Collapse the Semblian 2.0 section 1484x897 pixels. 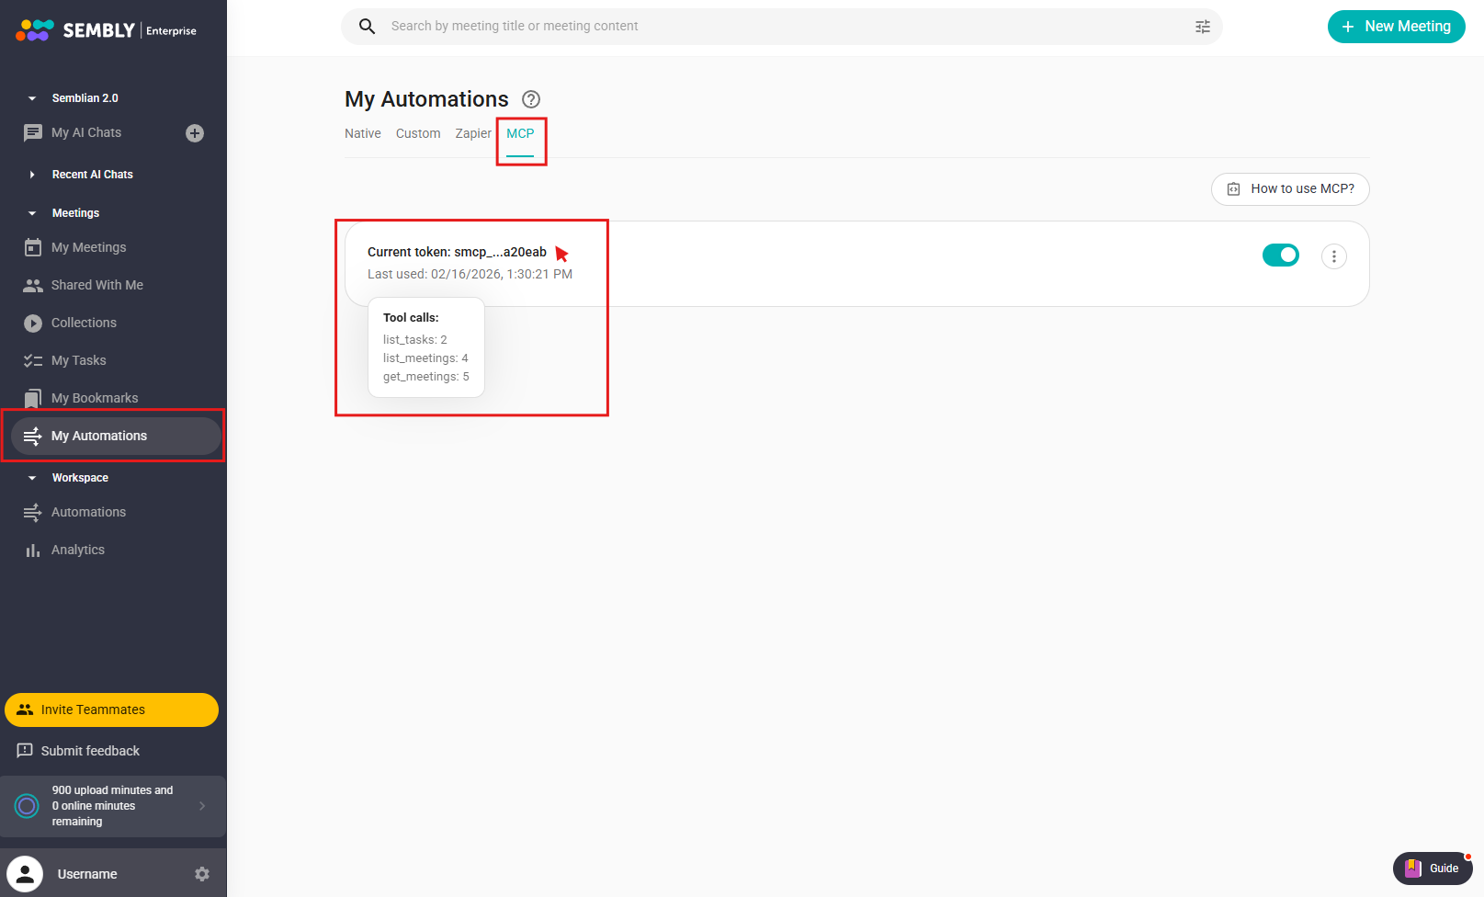pyautogui.click(x=32, y=98)
